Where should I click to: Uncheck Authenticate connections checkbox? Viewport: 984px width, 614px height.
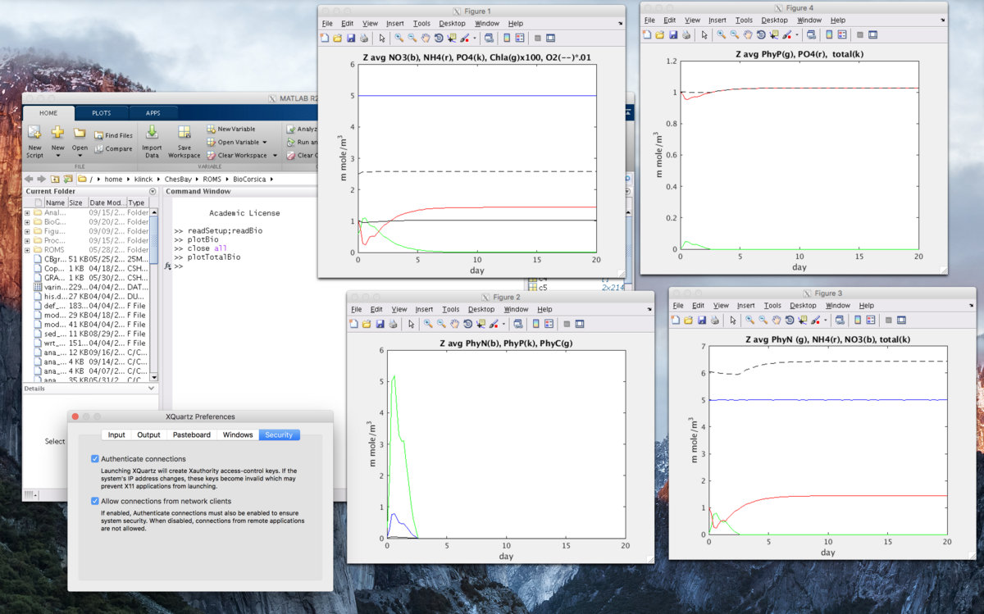[x=95, y=459]
